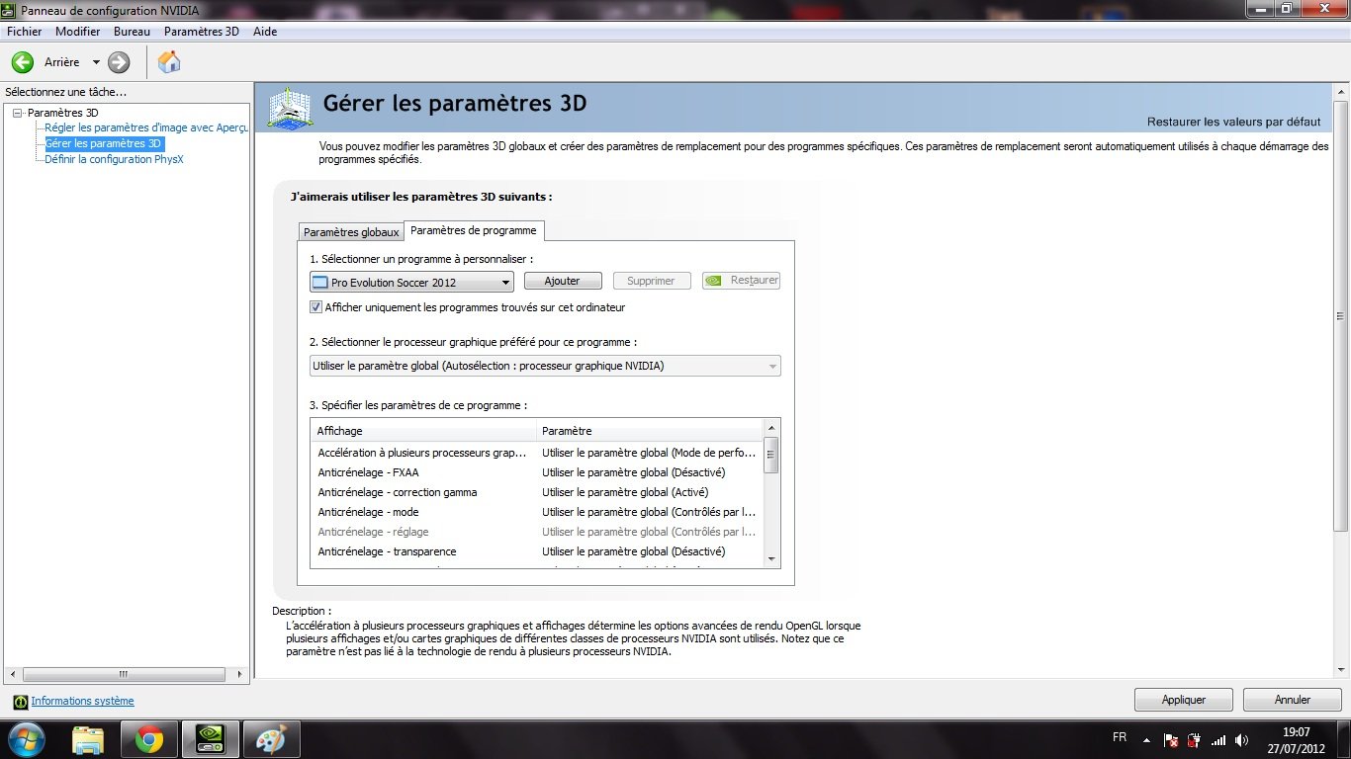Click the settings list scroll down arrow

pos(771,559)
